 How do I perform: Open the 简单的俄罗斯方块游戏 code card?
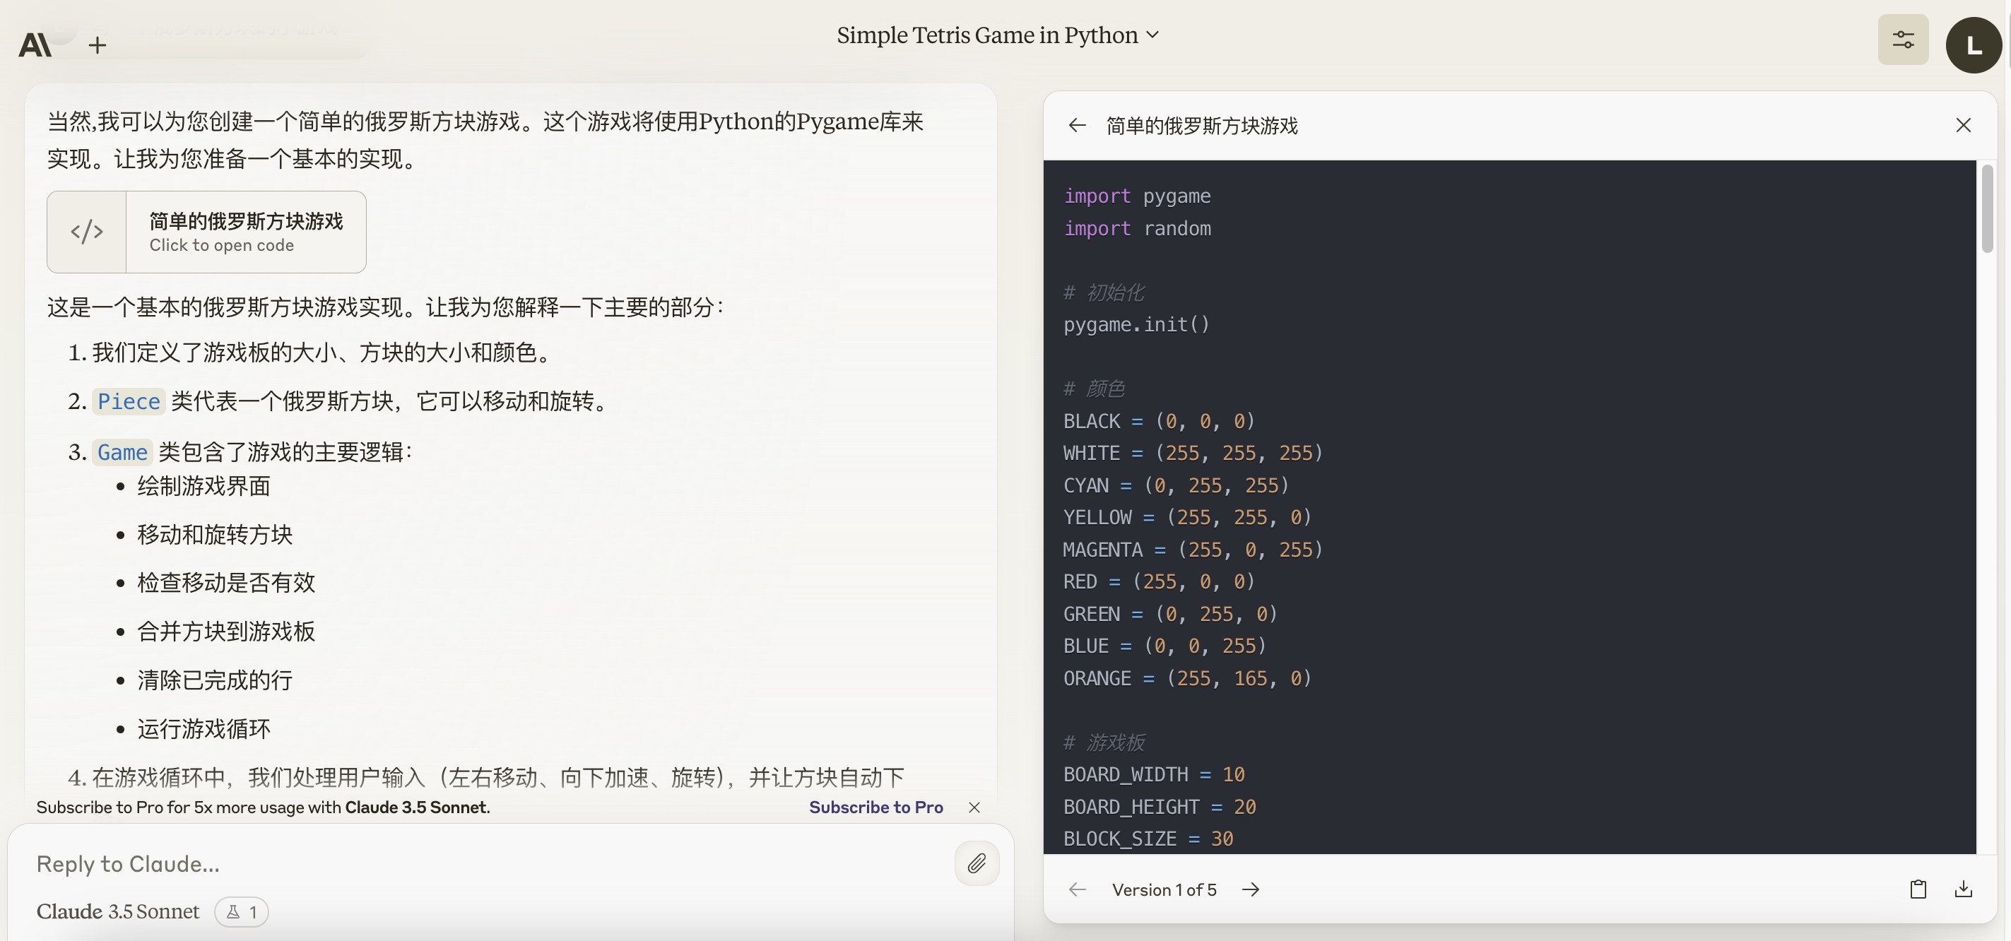(x=245, y=232)
